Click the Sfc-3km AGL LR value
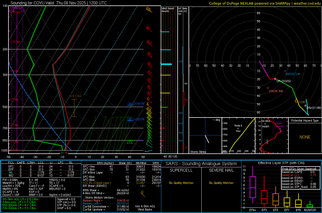 tap(20, 199)
